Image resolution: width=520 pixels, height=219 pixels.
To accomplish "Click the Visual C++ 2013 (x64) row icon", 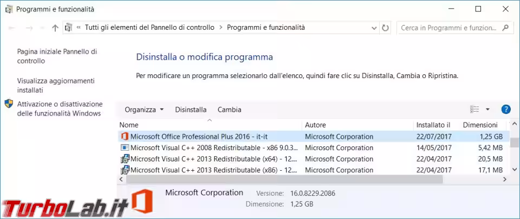I will (125, 159).
